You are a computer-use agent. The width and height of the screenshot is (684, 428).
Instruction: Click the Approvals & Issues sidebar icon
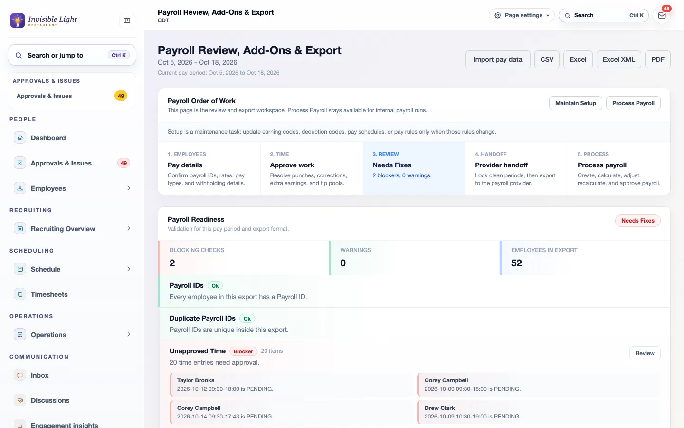(20, 163)
